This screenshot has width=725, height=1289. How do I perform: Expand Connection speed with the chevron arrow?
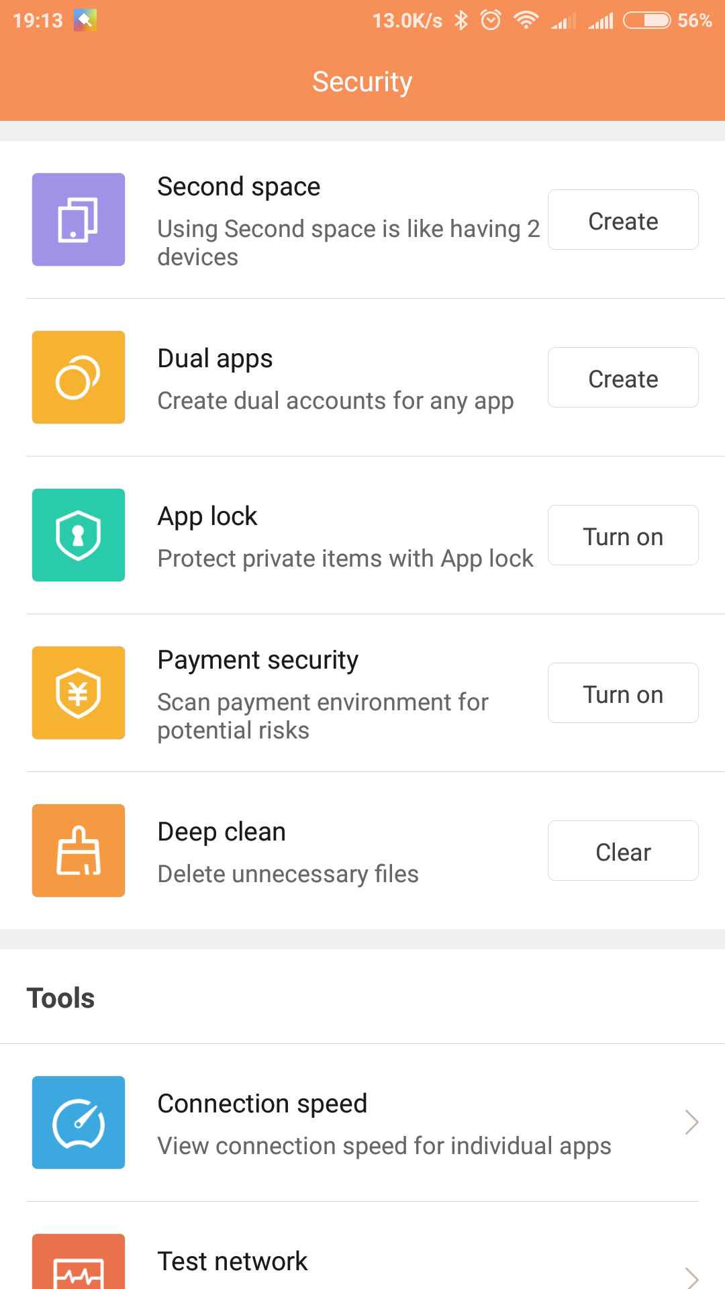point(691,1123)
